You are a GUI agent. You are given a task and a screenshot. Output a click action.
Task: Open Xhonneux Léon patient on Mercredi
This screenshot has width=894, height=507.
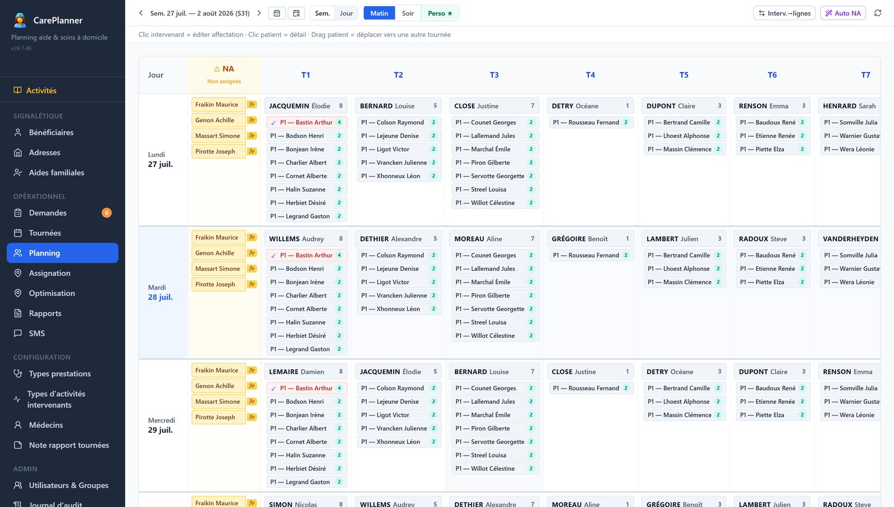(399, 442)
